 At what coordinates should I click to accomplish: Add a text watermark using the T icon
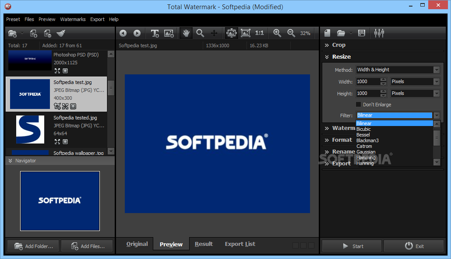(x=155, y=33)
